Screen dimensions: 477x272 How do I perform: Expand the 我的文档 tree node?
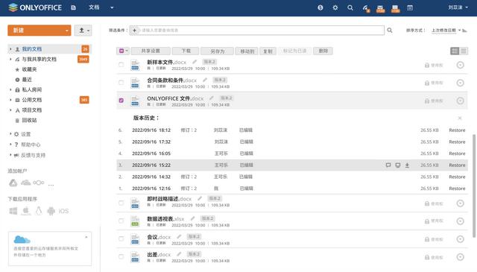point(10,49)
